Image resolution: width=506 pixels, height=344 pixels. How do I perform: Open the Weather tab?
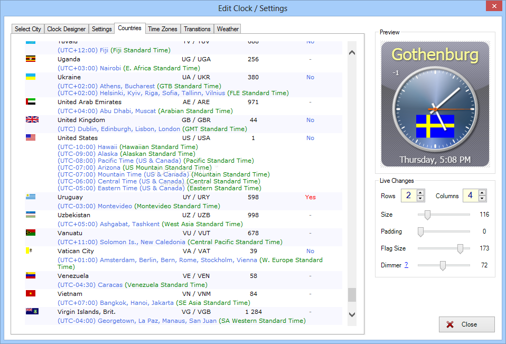tap(228, 29)
